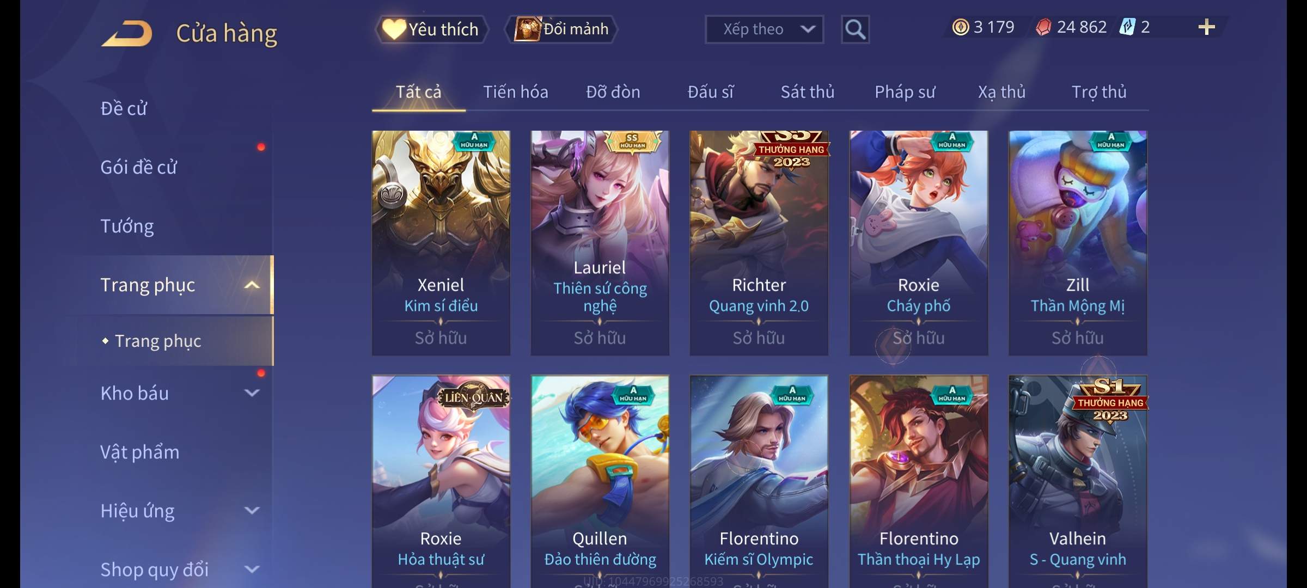This screenshot has width=1307, height=588.
Task: Select Quillen Đảo thiên đường skin card
Action: click(x=600, y=481)
